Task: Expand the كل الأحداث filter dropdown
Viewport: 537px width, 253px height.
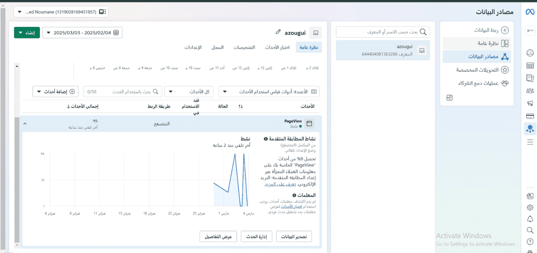Action: point(189,92)
